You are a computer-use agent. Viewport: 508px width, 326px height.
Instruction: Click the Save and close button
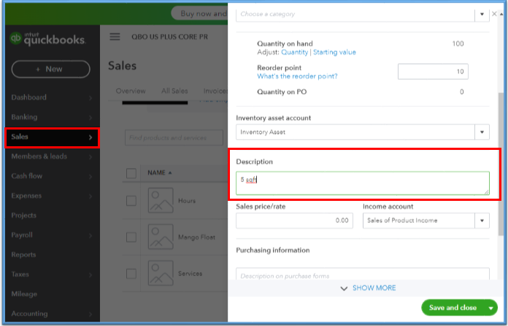(x=453, y=308)
